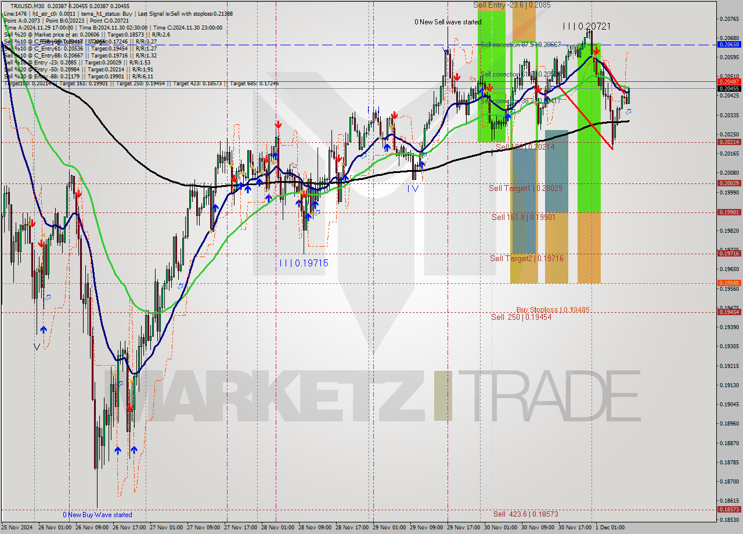The width and height of the screenshot is (743, 534).
Task: Select the '27 Nov 09:00' time label
Action: pyautogui.click(x=205, y=527)
